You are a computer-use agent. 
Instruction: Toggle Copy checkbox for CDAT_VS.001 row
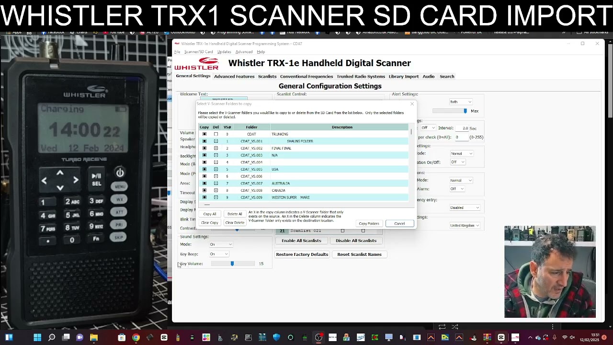tap(204, 141)
